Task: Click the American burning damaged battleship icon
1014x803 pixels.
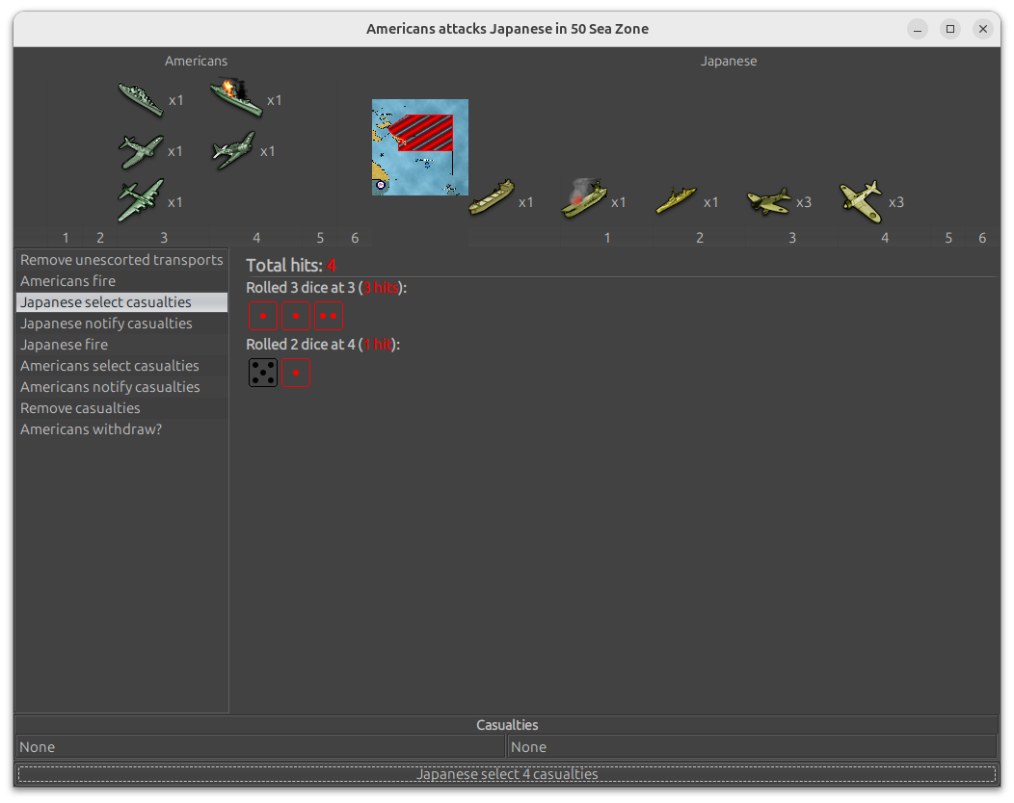Action: point(236,98)
